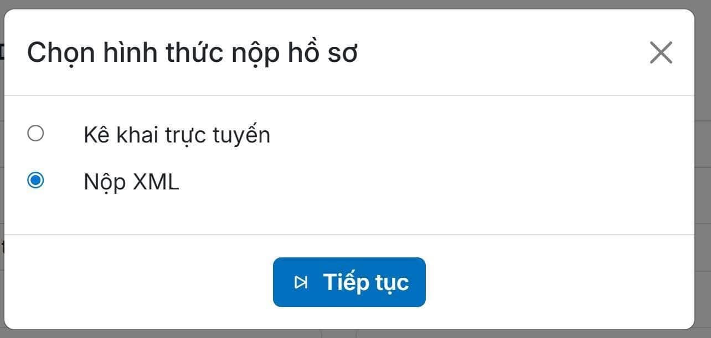The image size is (711, 338).
Task: Select the Nộp XML radio button
Action: pyautogui.click(x=35, y=181)
